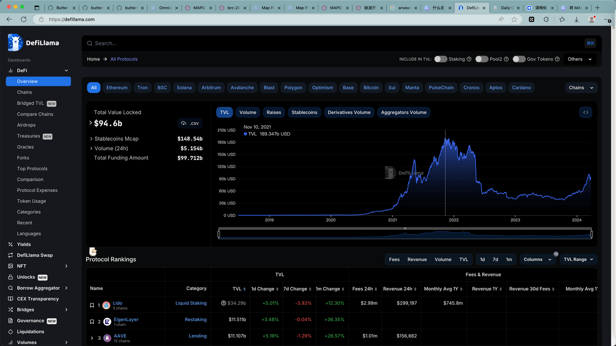Select the Bitcoin chain filter
This screenshot has height=346, width=616.
pyautogui.click(x=371, y=87)
